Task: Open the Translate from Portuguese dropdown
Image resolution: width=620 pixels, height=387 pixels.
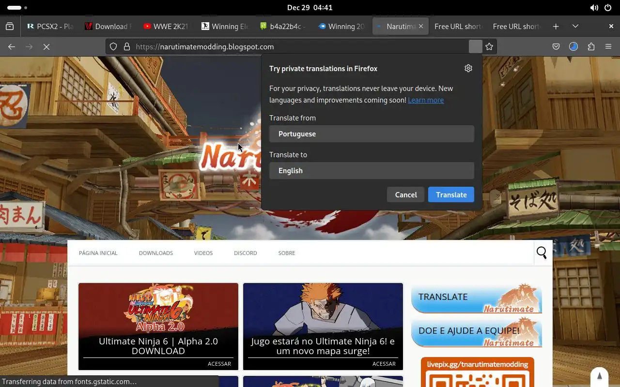Action: click(372, 134)
